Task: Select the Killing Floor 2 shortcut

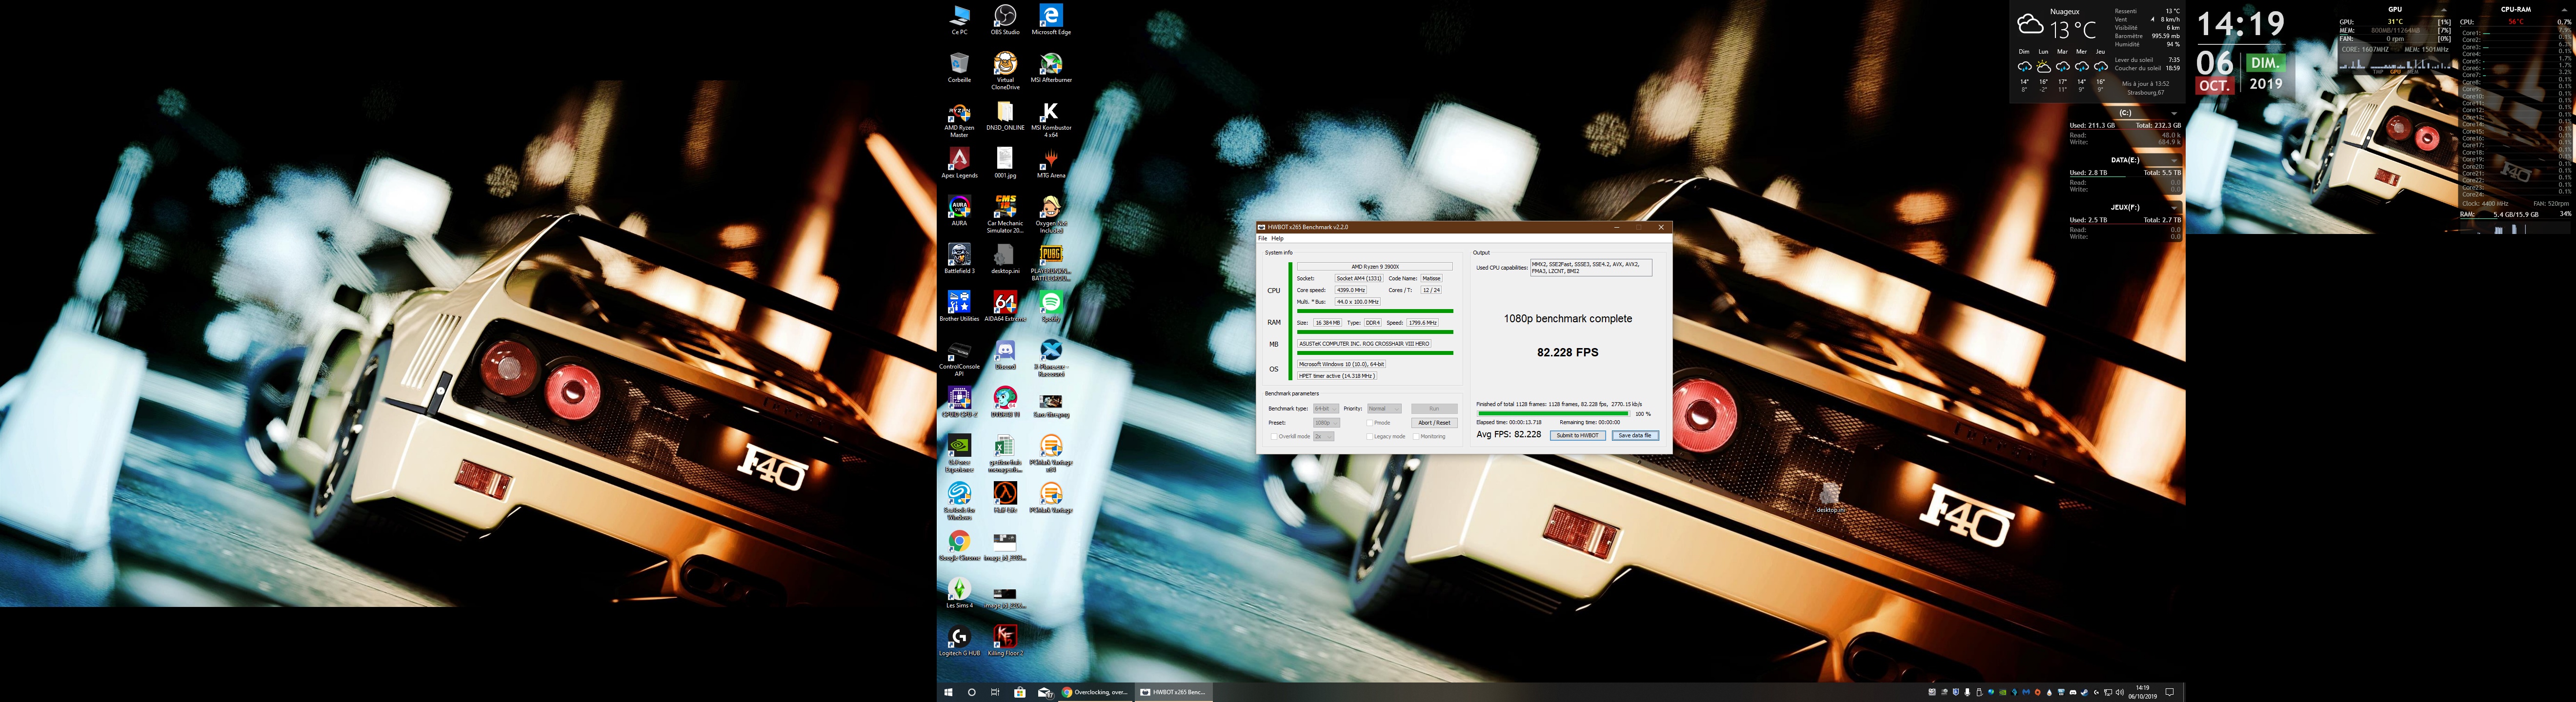Action: point(1005,641)
